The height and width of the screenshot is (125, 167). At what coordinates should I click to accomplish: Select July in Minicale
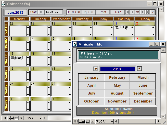91,93
